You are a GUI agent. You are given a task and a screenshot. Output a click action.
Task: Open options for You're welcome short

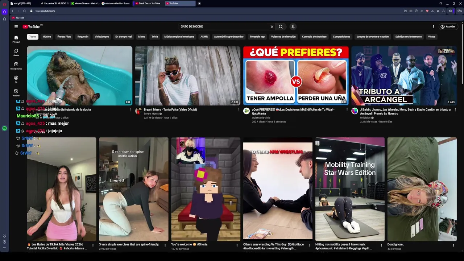(237, 246)
